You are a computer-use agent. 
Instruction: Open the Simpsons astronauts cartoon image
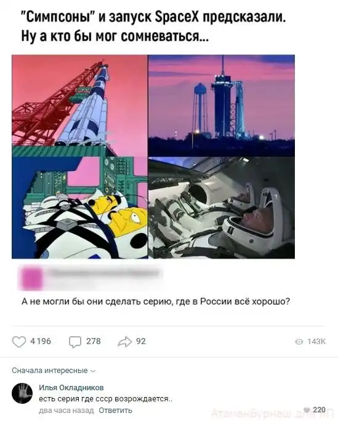(x=80, y=208)
